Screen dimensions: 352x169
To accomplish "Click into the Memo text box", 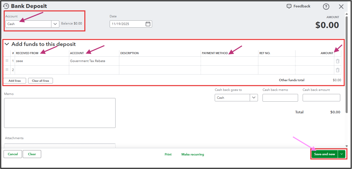I will pos(60,113).
